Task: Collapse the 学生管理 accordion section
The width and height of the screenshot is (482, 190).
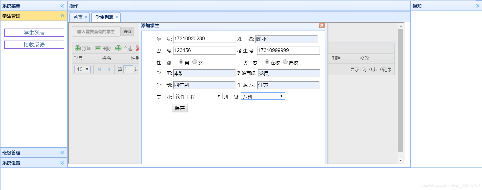Action: pyautogui.click(x=62, y=16)
